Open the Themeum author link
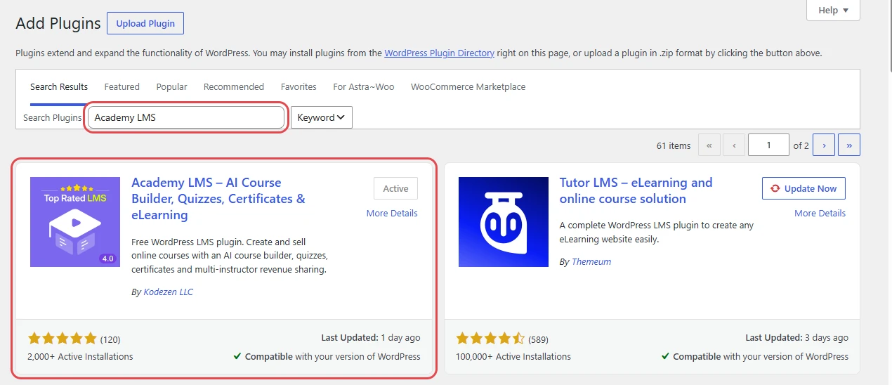Viewport: 892px width, 385px height. [x=591, y=261]
